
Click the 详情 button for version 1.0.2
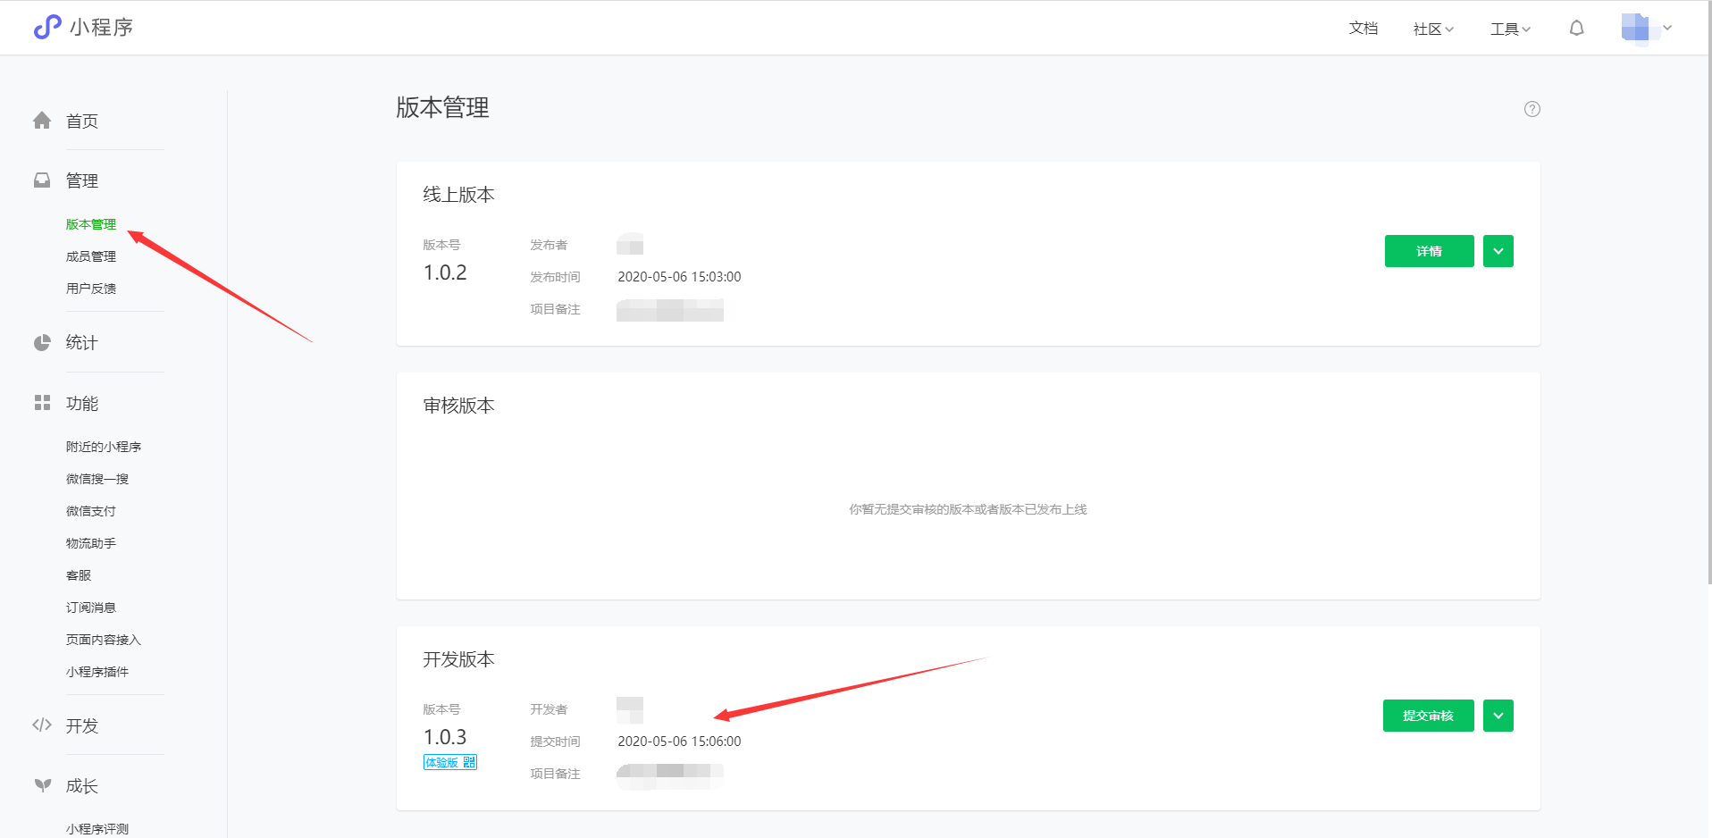click(x=1428, y=251)
